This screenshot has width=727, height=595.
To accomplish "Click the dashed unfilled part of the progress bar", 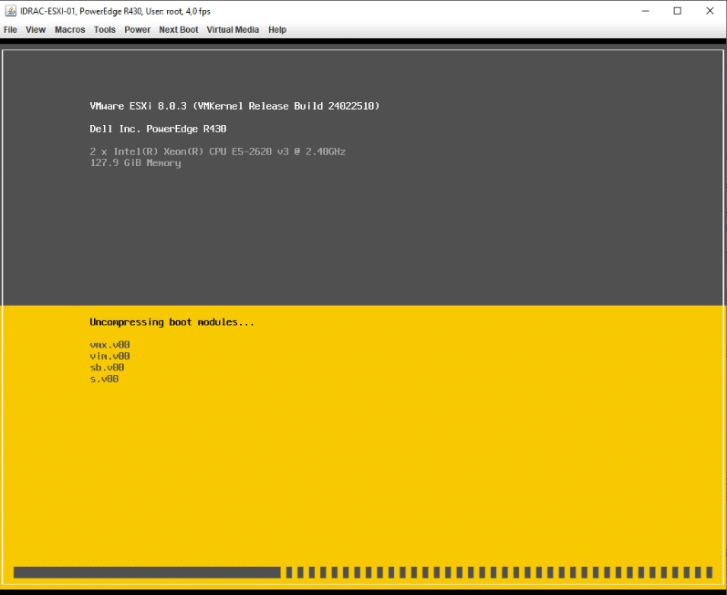I will pos(498,572).
